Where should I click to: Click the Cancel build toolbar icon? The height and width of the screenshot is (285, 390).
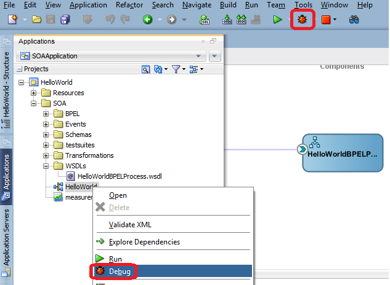256,19
